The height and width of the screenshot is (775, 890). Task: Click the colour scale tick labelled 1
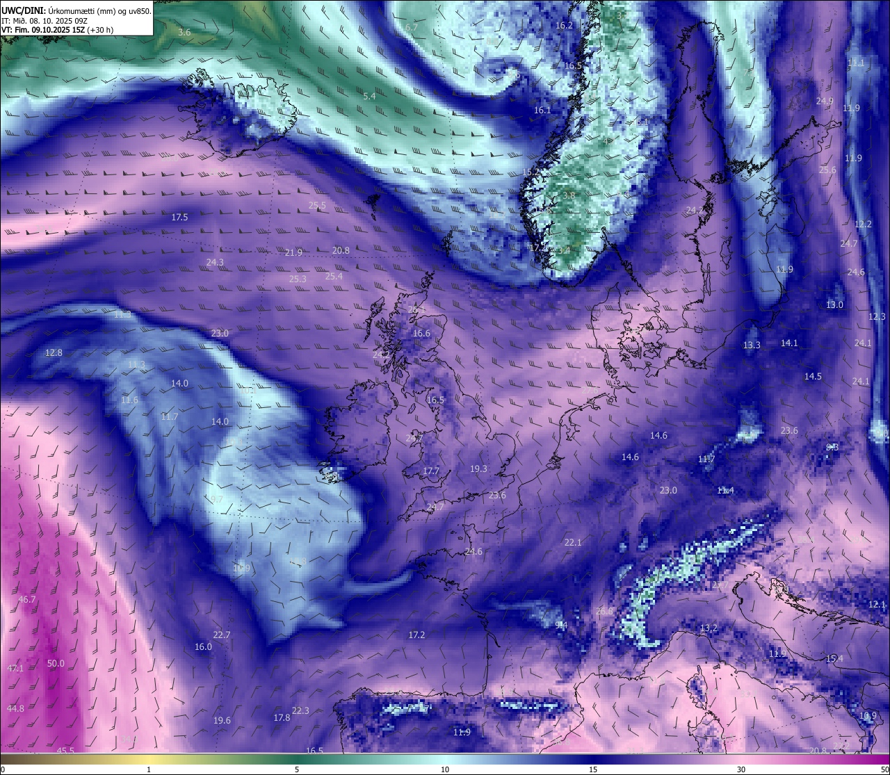(x=149, y=769)
